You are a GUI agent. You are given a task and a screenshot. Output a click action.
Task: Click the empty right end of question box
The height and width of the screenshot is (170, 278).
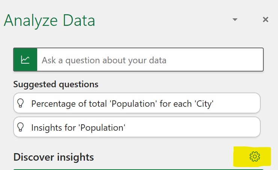click(x=233, y=60)
